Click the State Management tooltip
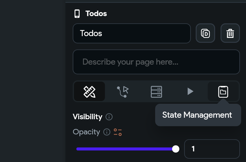246x162 pixels. [198, 115]
